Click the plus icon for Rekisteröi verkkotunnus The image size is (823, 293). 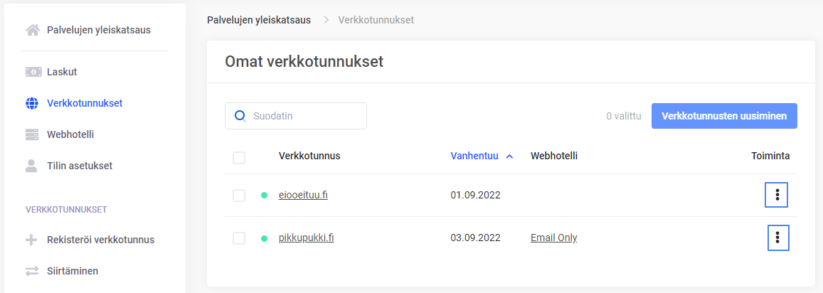pos(32,240)
